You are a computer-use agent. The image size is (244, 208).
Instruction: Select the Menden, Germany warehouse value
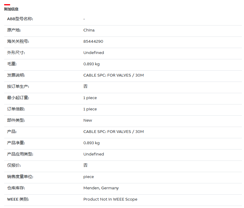pyautogui.click(x=101, y=188)
